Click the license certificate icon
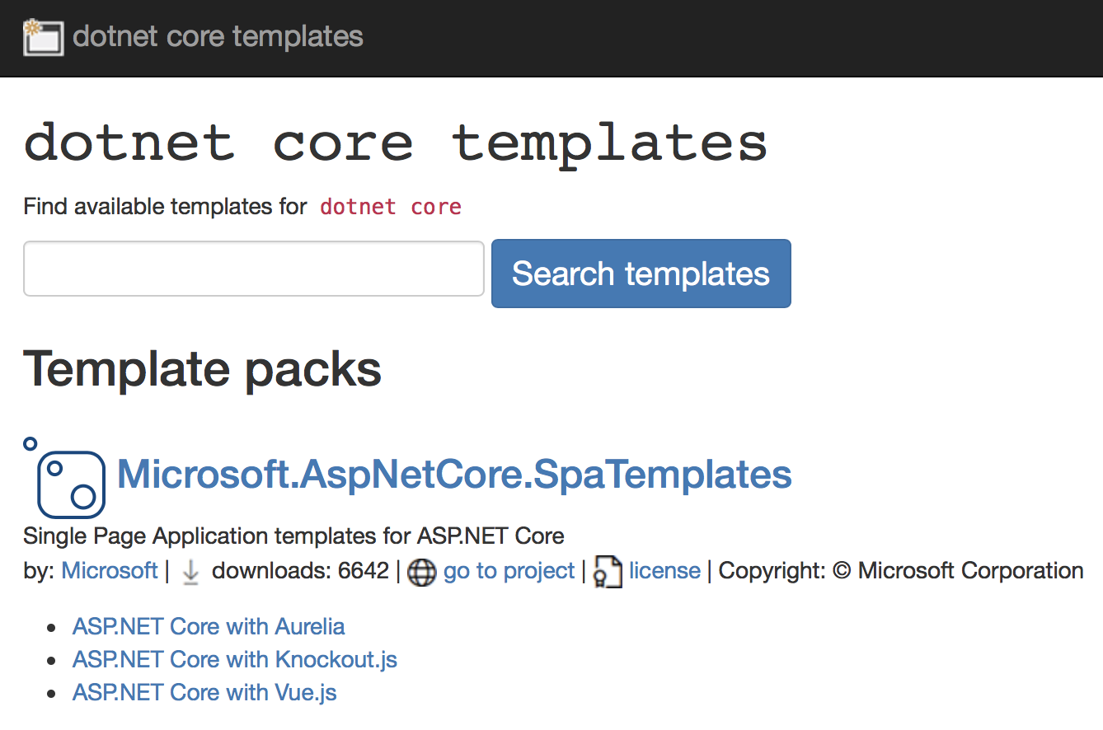Viewport: 1103px width, 730px height. [608, 572]
